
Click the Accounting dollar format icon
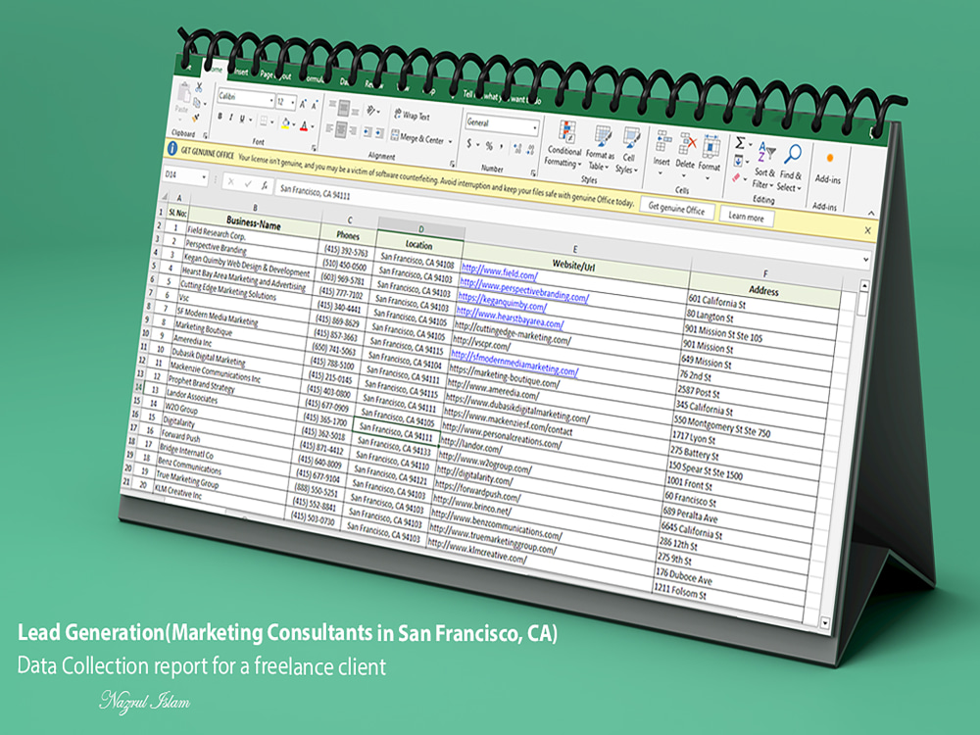(x=469, y=144)
